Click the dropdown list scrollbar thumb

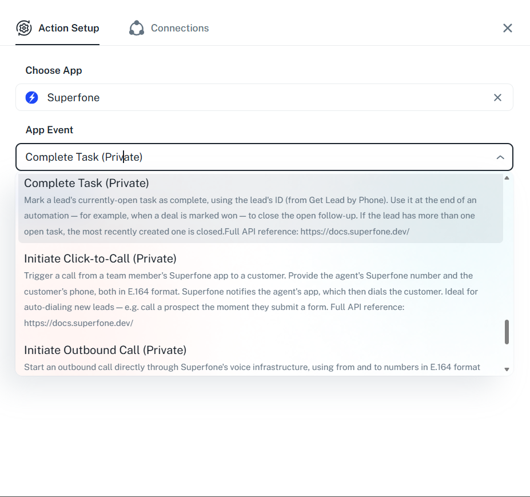pyautogui.click(x=507, y=332)
